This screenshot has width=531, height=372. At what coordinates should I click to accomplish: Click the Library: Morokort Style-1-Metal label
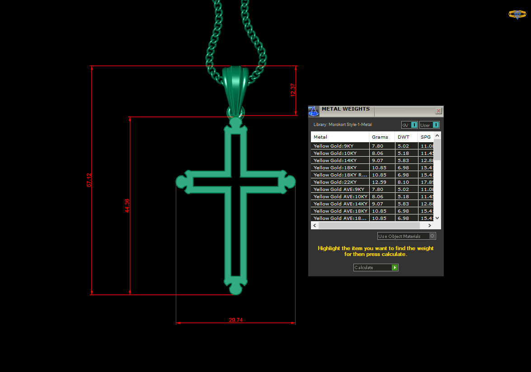pyautogui.click(x=343, y=125)
